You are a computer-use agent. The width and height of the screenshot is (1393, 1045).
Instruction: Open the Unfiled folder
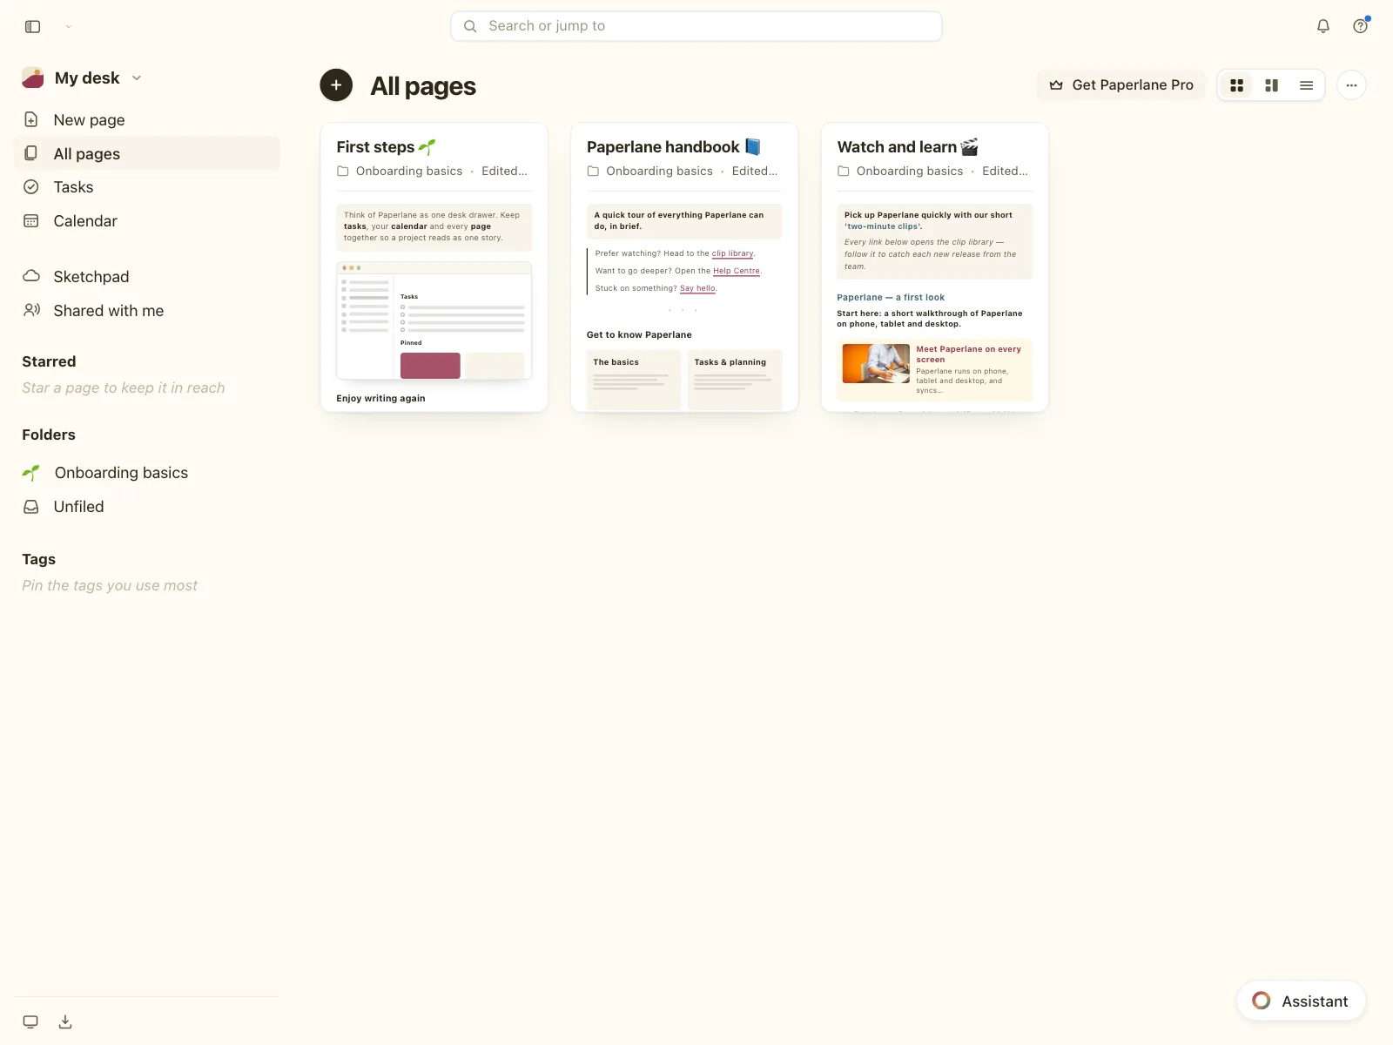coord(147,507)
